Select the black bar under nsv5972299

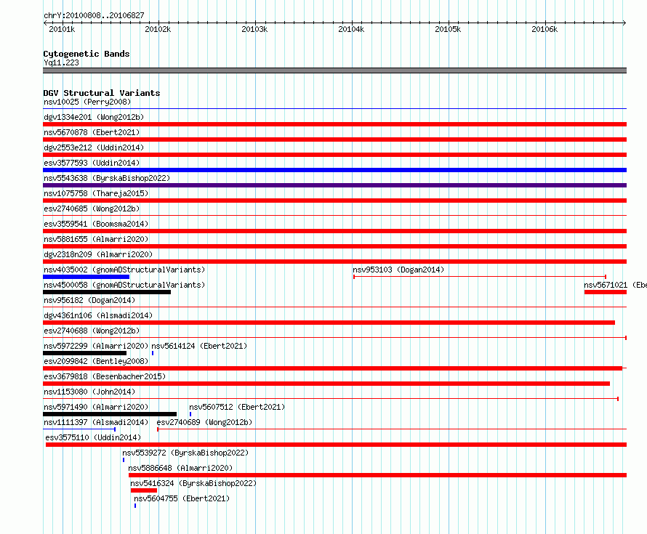coord(84,353)
